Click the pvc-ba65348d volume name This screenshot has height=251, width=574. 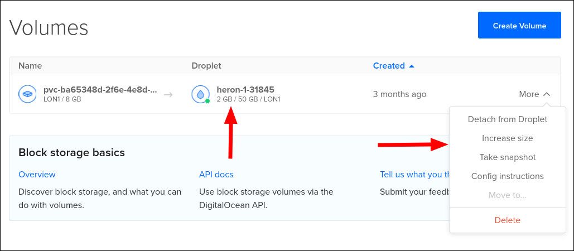pyautogui.click(x=100, y=90)
